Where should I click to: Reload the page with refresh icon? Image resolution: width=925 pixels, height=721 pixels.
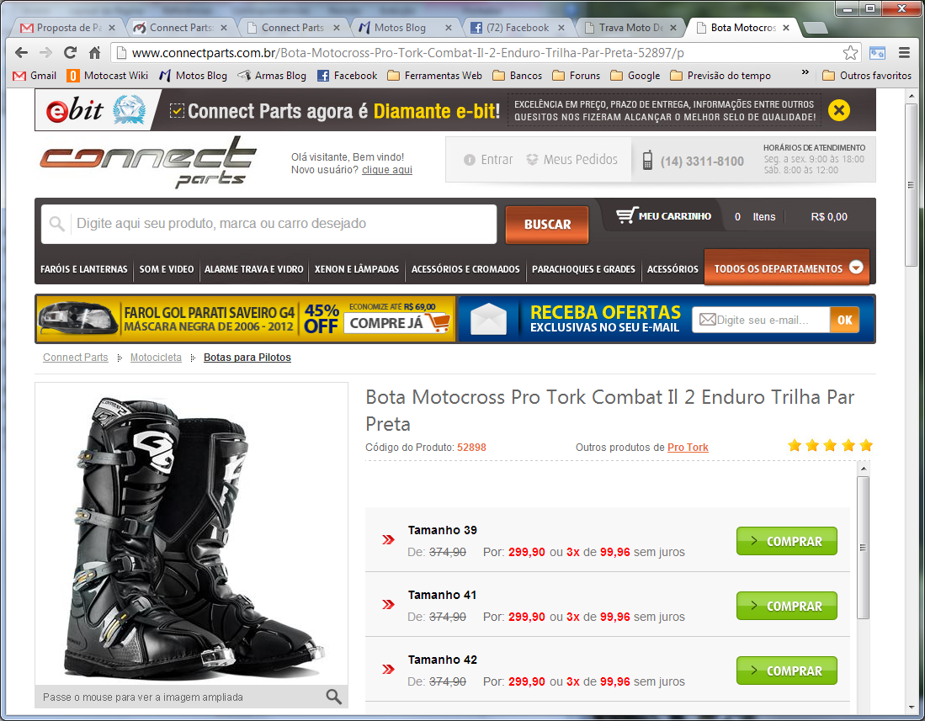70,52
